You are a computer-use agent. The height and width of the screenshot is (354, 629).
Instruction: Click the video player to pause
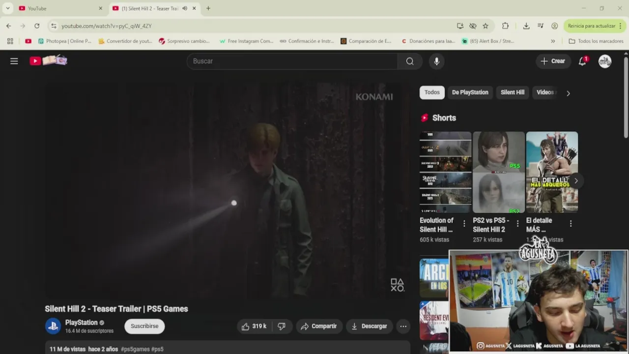[228, 189]
